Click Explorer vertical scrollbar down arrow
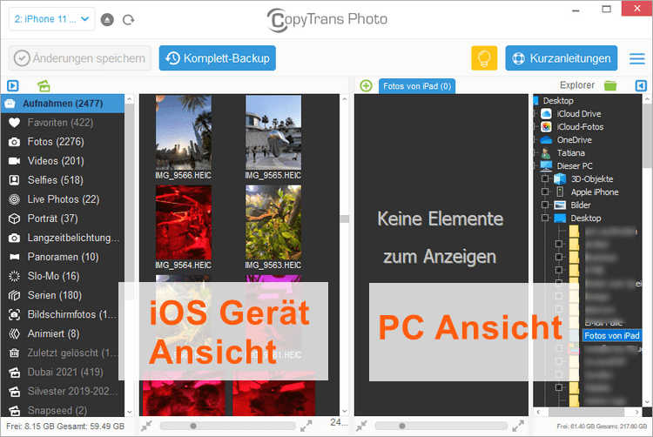The image size is (653, 437). click(x=647, y=401)
